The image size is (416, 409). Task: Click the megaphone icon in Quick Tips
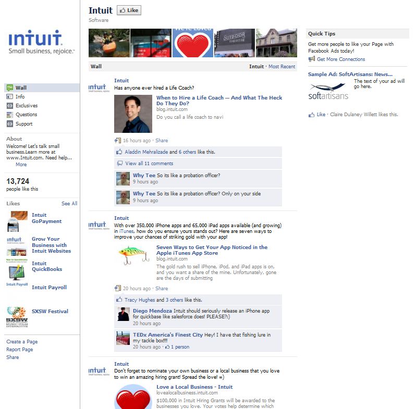(x=312, y=59)
